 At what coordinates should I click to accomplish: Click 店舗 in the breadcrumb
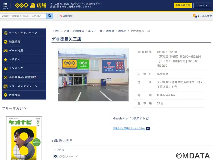(67, 31)
